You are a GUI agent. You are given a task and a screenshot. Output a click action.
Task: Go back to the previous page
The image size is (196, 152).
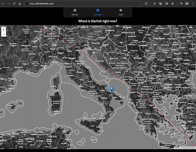(x=3, y=4)
